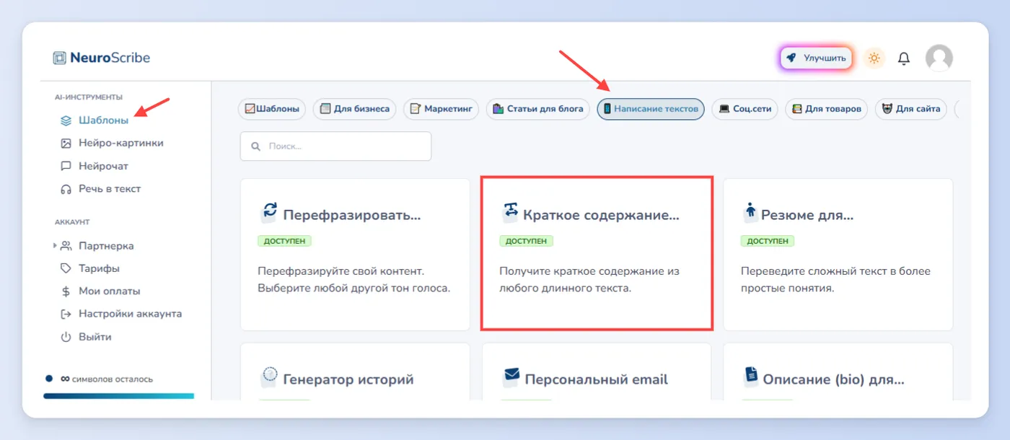Open Шаблоны in the sidebar
Viewport: 1010px width, 440px height.
[103, 120]
